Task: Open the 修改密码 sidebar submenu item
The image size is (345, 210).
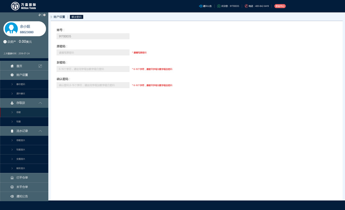Action: point(24,84)
